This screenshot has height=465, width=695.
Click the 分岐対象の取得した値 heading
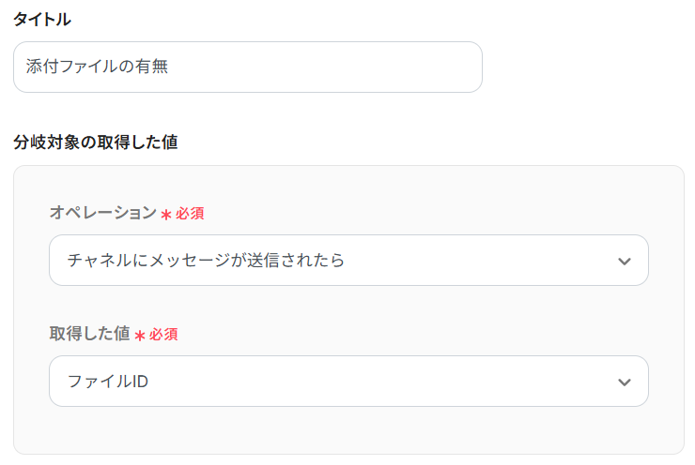[96, 142]
